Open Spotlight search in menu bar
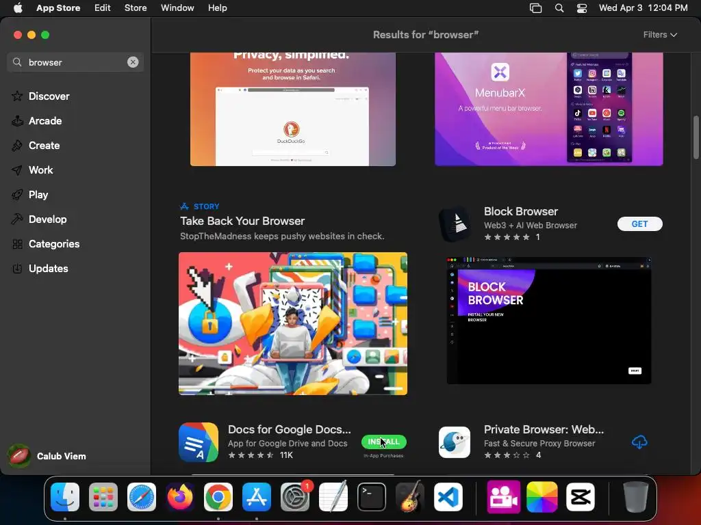 click(x=559, y=8)
